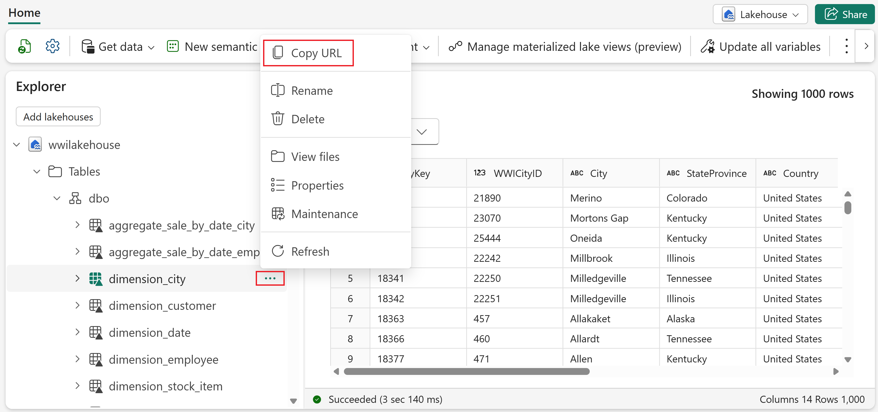Select Maintenance in the context menu
Image resolution: width=878 pixels, height=412 pixels.
pos(324,214)
